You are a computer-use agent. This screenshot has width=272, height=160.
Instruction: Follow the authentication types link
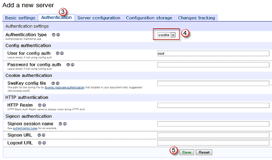(x=25, y=128)
